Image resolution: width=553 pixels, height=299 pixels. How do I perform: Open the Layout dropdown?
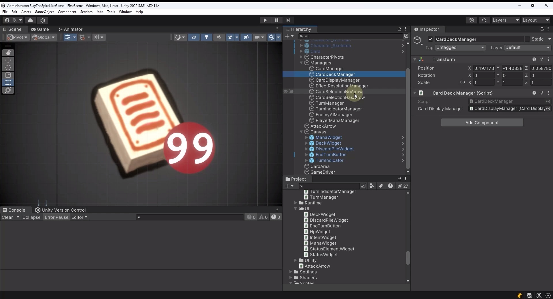click(536, 20)
